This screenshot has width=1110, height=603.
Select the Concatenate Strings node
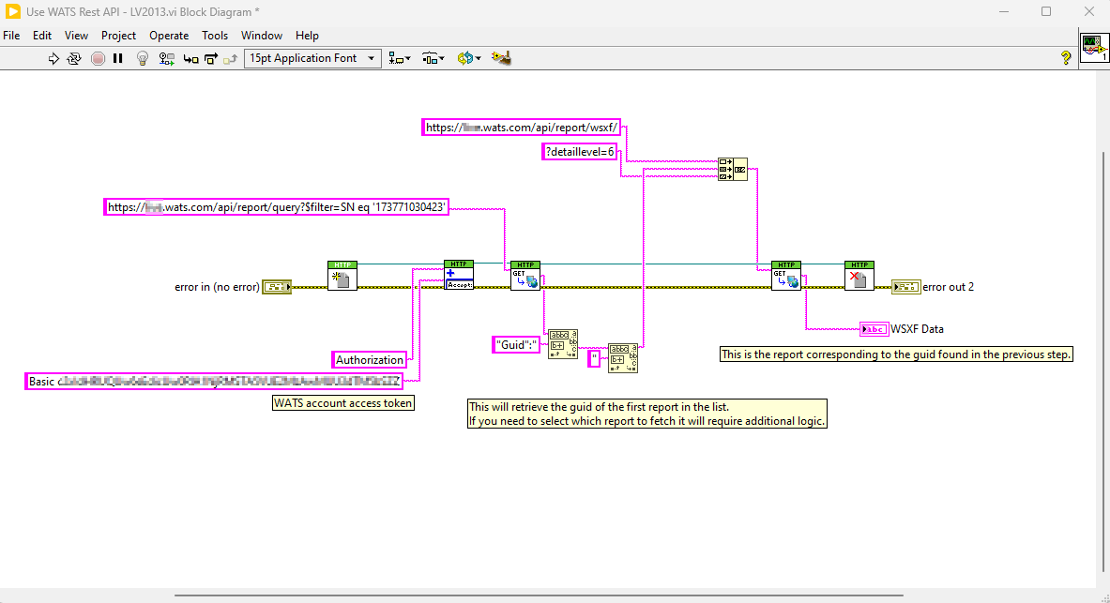coord(732,169)
